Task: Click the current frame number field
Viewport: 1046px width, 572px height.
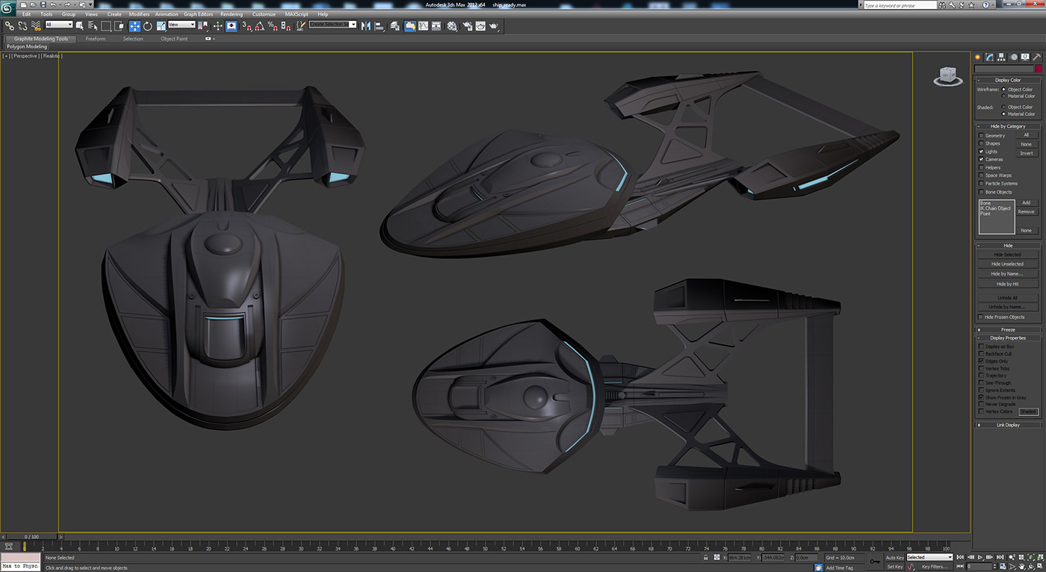Action: tap(980, 567)
